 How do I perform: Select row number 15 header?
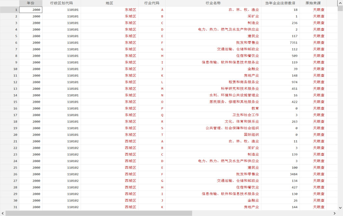(10, 102)
